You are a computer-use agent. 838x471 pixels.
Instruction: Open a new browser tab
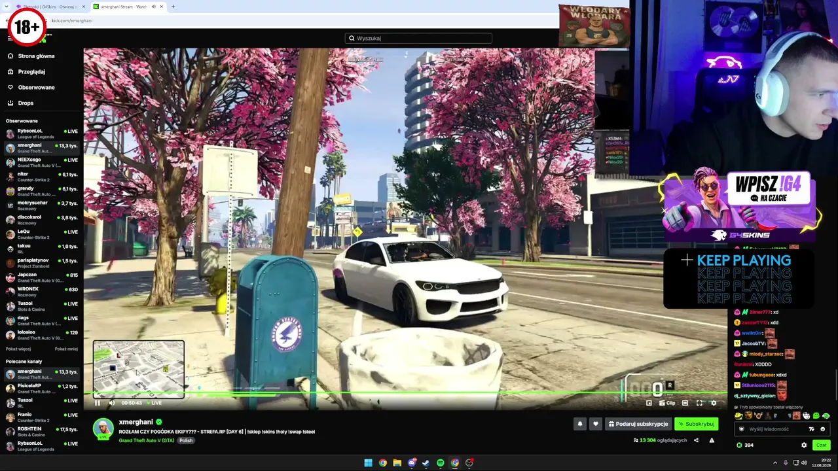tap(173, 7)
